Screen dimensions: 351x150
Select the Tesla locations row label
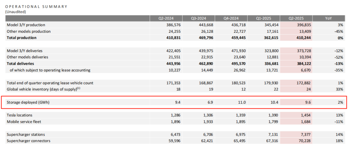coord(19,115)
